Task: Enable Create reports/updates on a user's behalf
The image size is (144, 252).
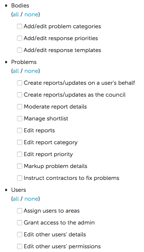Action: [20, 83]
